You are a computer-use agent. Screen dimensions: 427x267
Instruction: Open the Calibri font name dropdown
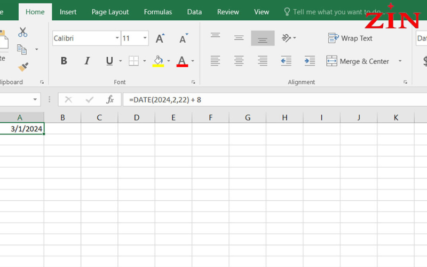pyautogui.click(x=117, y=38)
